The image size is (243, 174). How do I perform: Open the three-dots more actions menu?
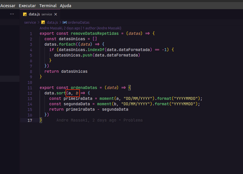(12, 14)
